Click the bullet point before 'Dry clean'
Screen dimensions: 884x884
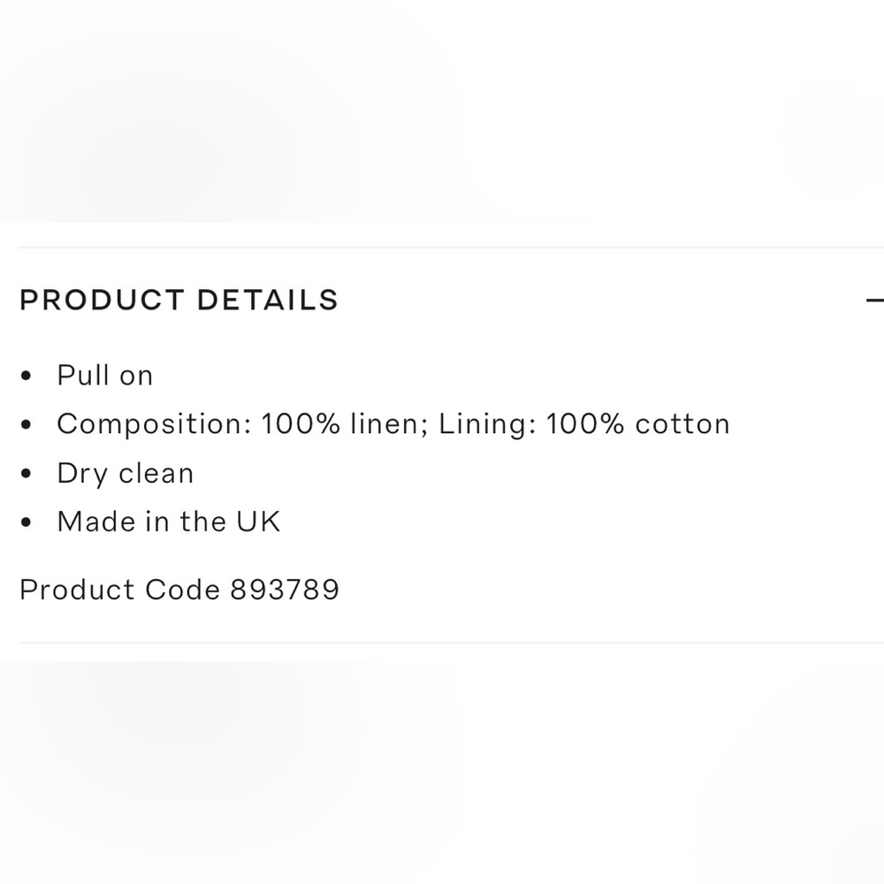[27, 474]
